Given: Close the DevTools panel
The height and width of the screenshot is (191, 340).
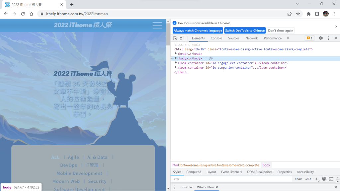Looking at the screenshot, I should (x=336, y=38).
